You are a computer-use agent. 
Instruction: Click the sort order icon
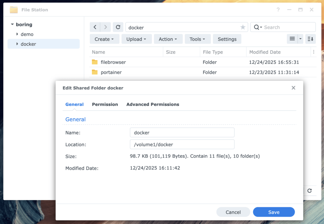pyautogui.click(x=310, y=39)
